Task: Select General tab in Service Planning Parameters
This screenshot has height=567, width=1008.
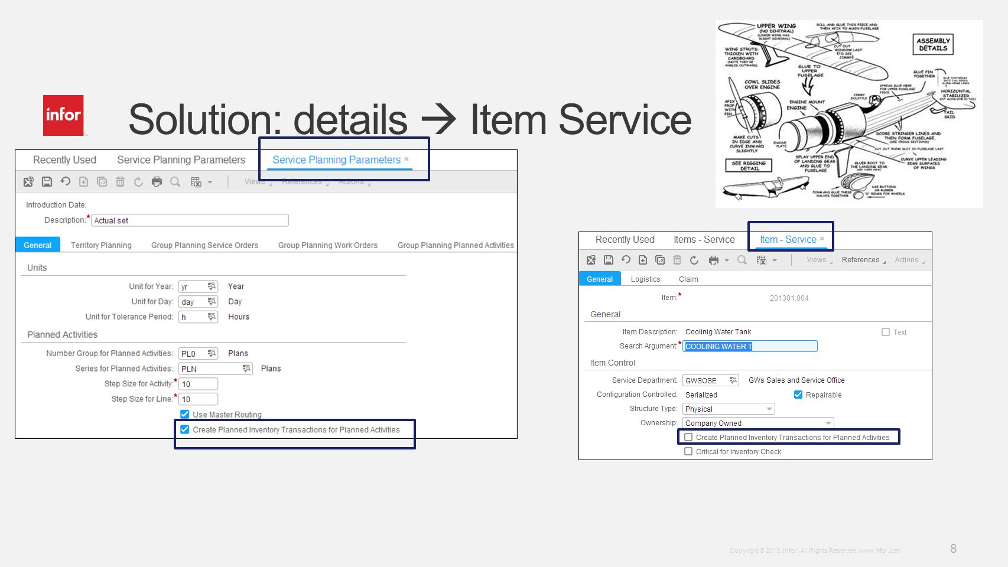Action: point(37,245)
